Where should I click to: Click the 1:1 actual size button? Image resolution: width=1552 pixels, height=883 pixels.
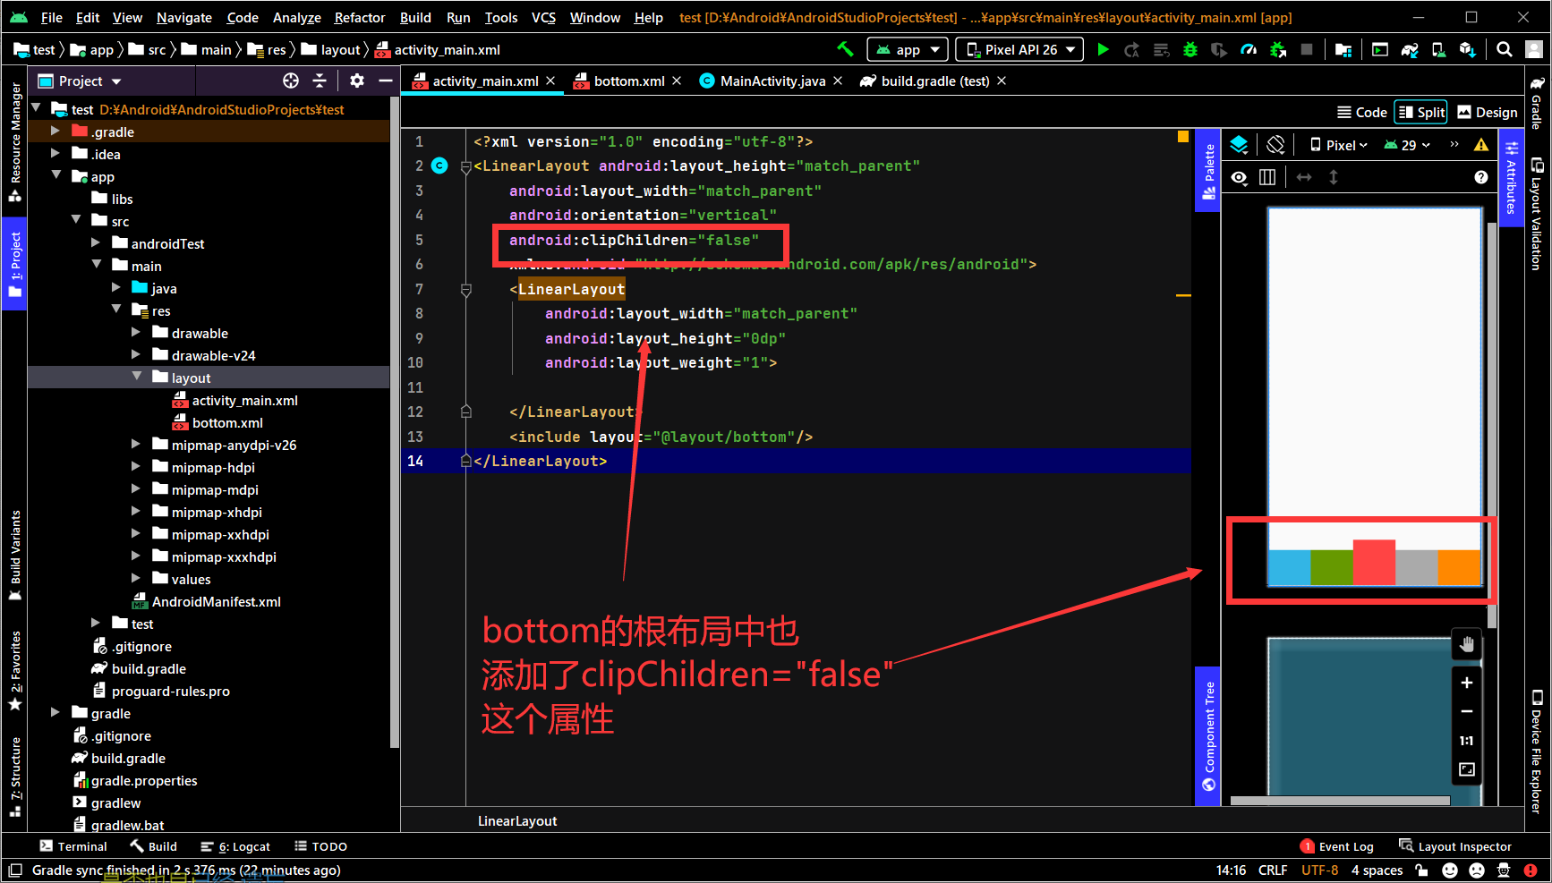pos(1466,741)
